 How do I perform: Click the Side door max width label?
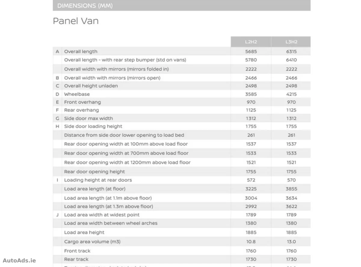88,118
